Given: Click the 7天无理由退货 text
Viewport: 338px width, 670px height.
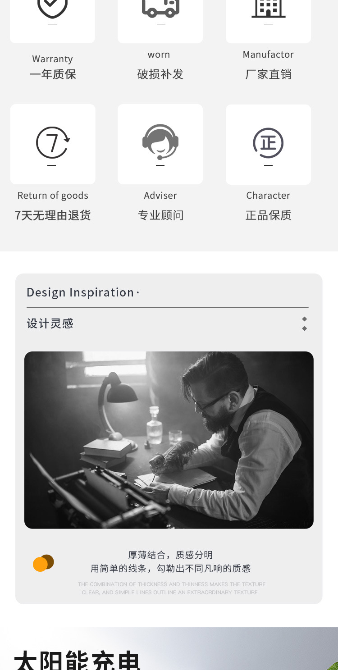Looking at the screenshot, I should pyautogui.click(x=53, y=215).
